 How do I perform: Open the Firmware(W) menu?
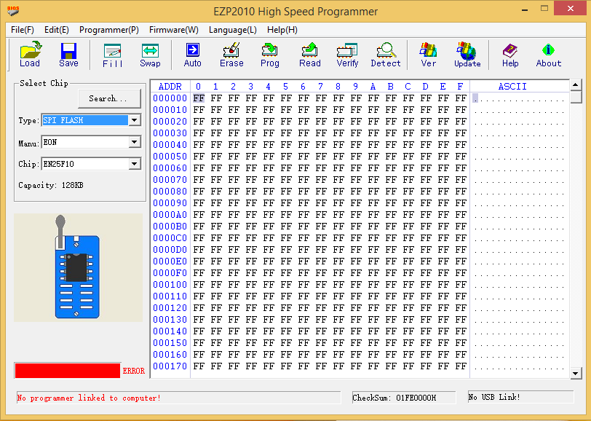174,30
